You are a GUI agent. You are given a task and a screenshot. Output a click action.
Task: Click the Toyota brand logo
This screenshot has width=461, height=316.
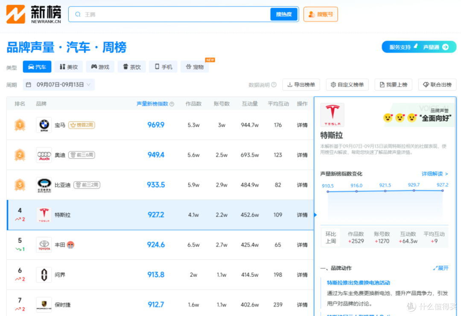click(x=44, y=245)
